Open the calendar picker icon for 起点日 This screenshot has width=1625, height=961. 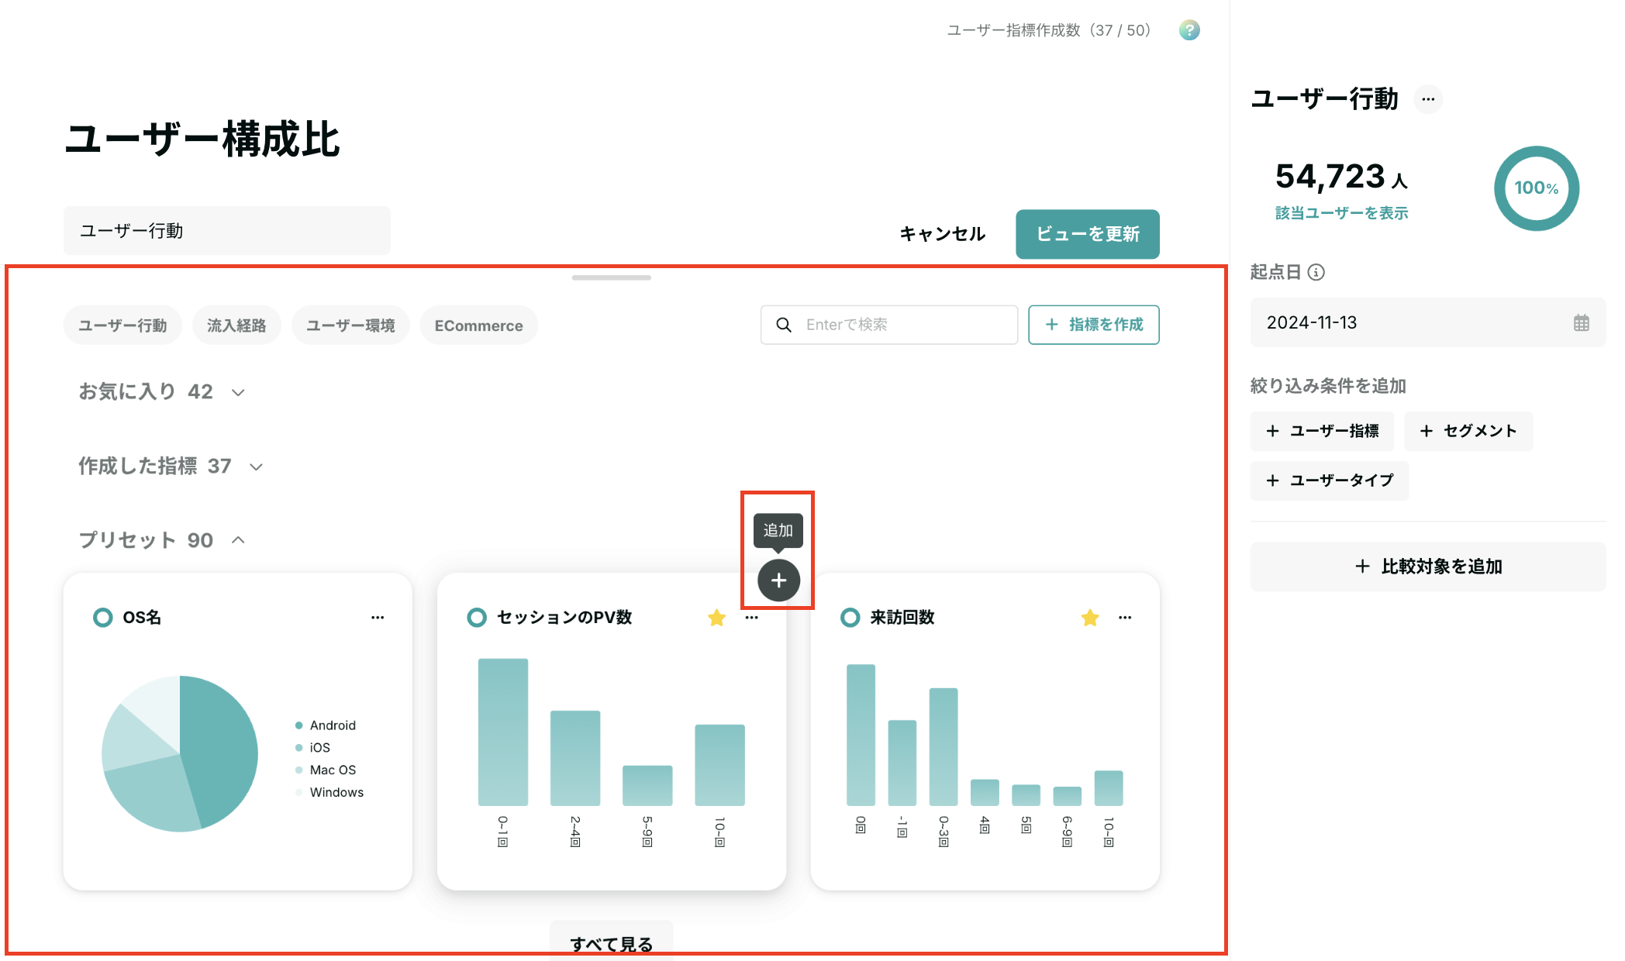[x=1582, y=322]
